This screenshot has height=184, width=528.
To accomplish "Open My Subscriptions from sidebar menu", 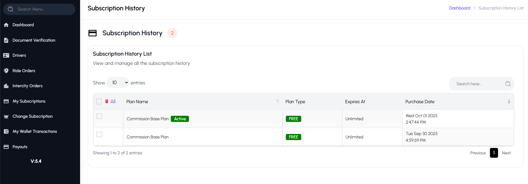I will point(29,101).
